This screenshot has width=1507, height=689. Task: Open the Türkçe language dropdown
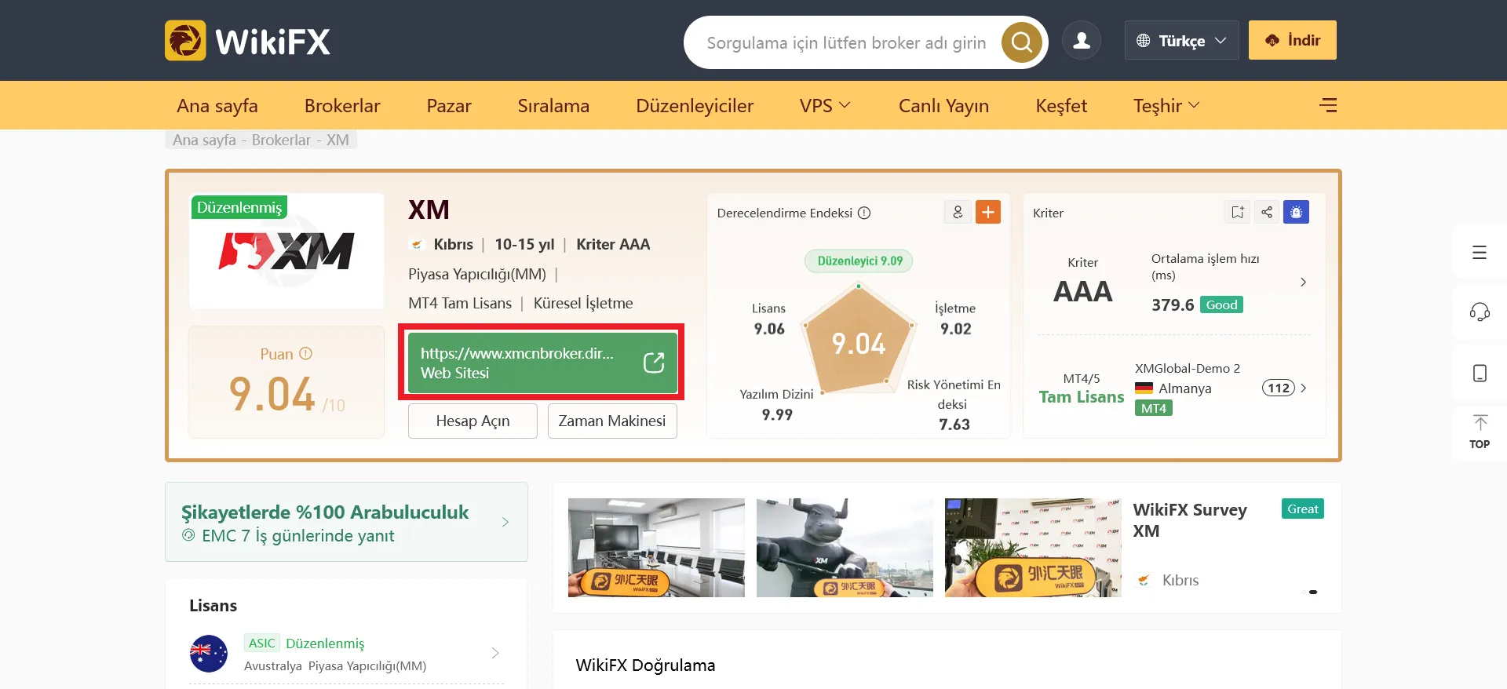(1181, 40)
